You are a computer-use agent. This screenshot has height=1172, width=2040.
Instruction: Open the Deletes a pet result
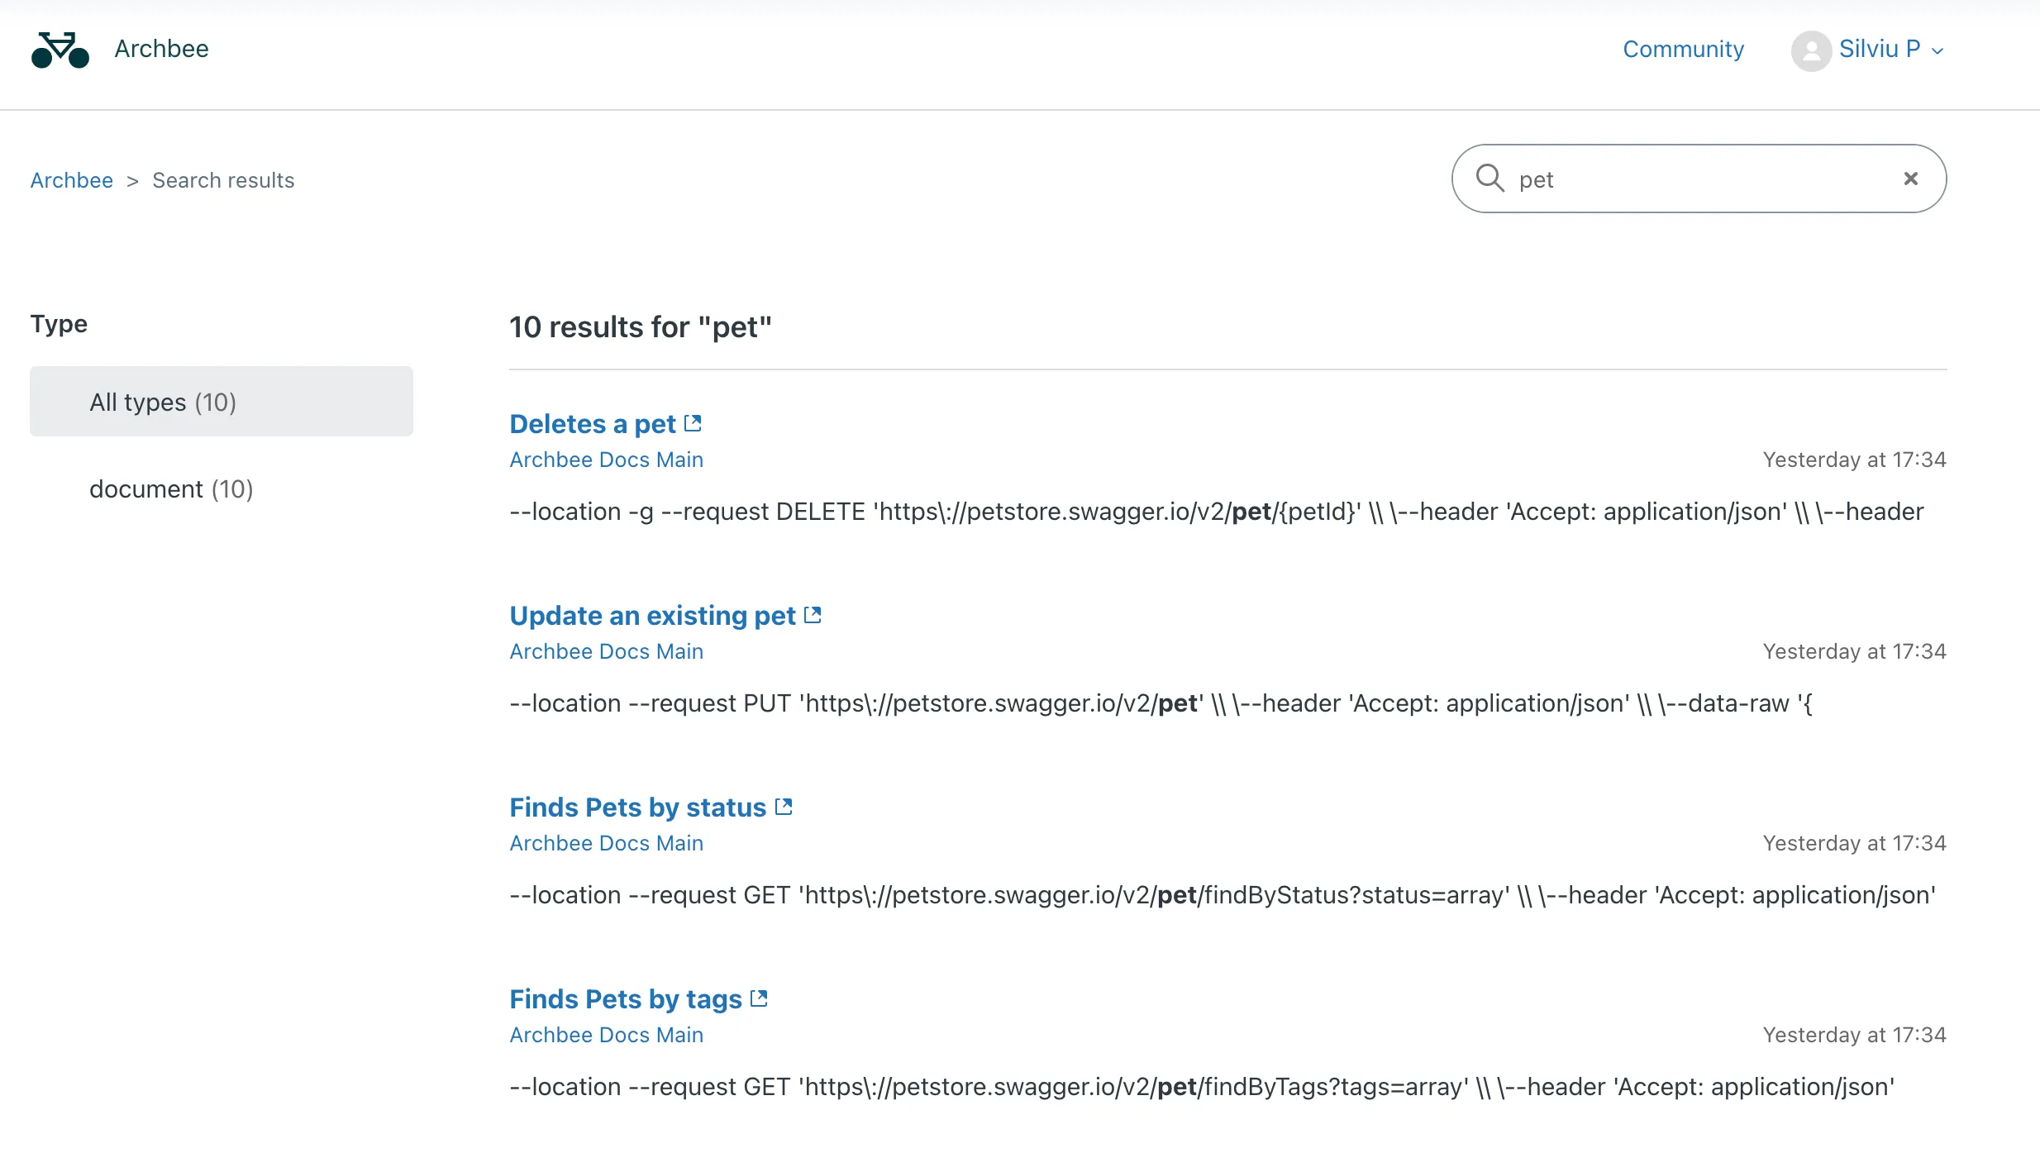pos(593,424)
